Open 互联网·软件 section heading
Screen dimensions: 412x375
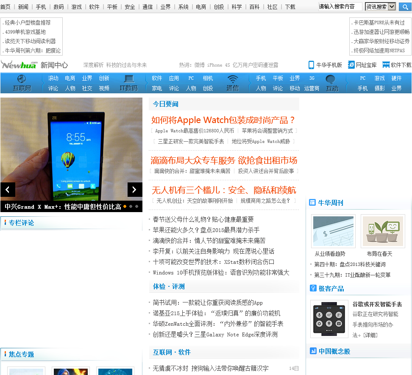tap(172, 352)
